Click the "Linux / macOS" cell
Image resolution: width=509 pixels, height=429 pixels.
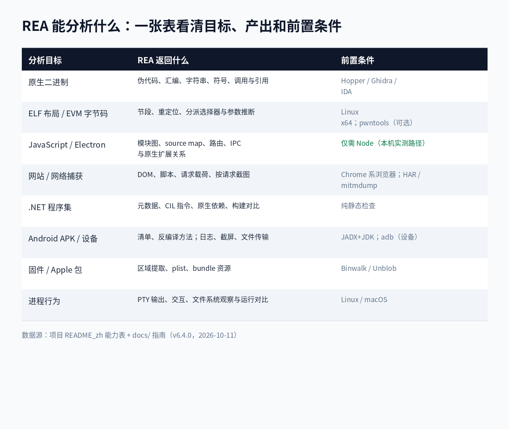coord(364,300)
